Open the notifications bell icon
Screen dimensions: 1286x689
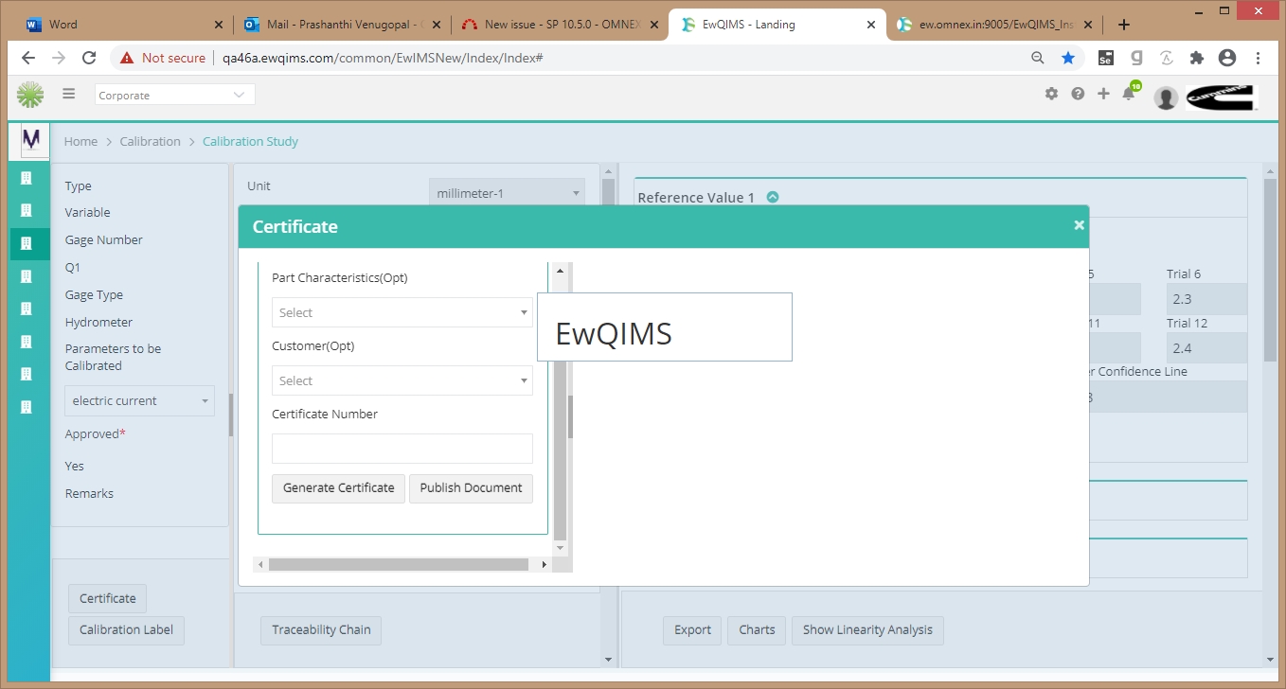click(1129, 94)
